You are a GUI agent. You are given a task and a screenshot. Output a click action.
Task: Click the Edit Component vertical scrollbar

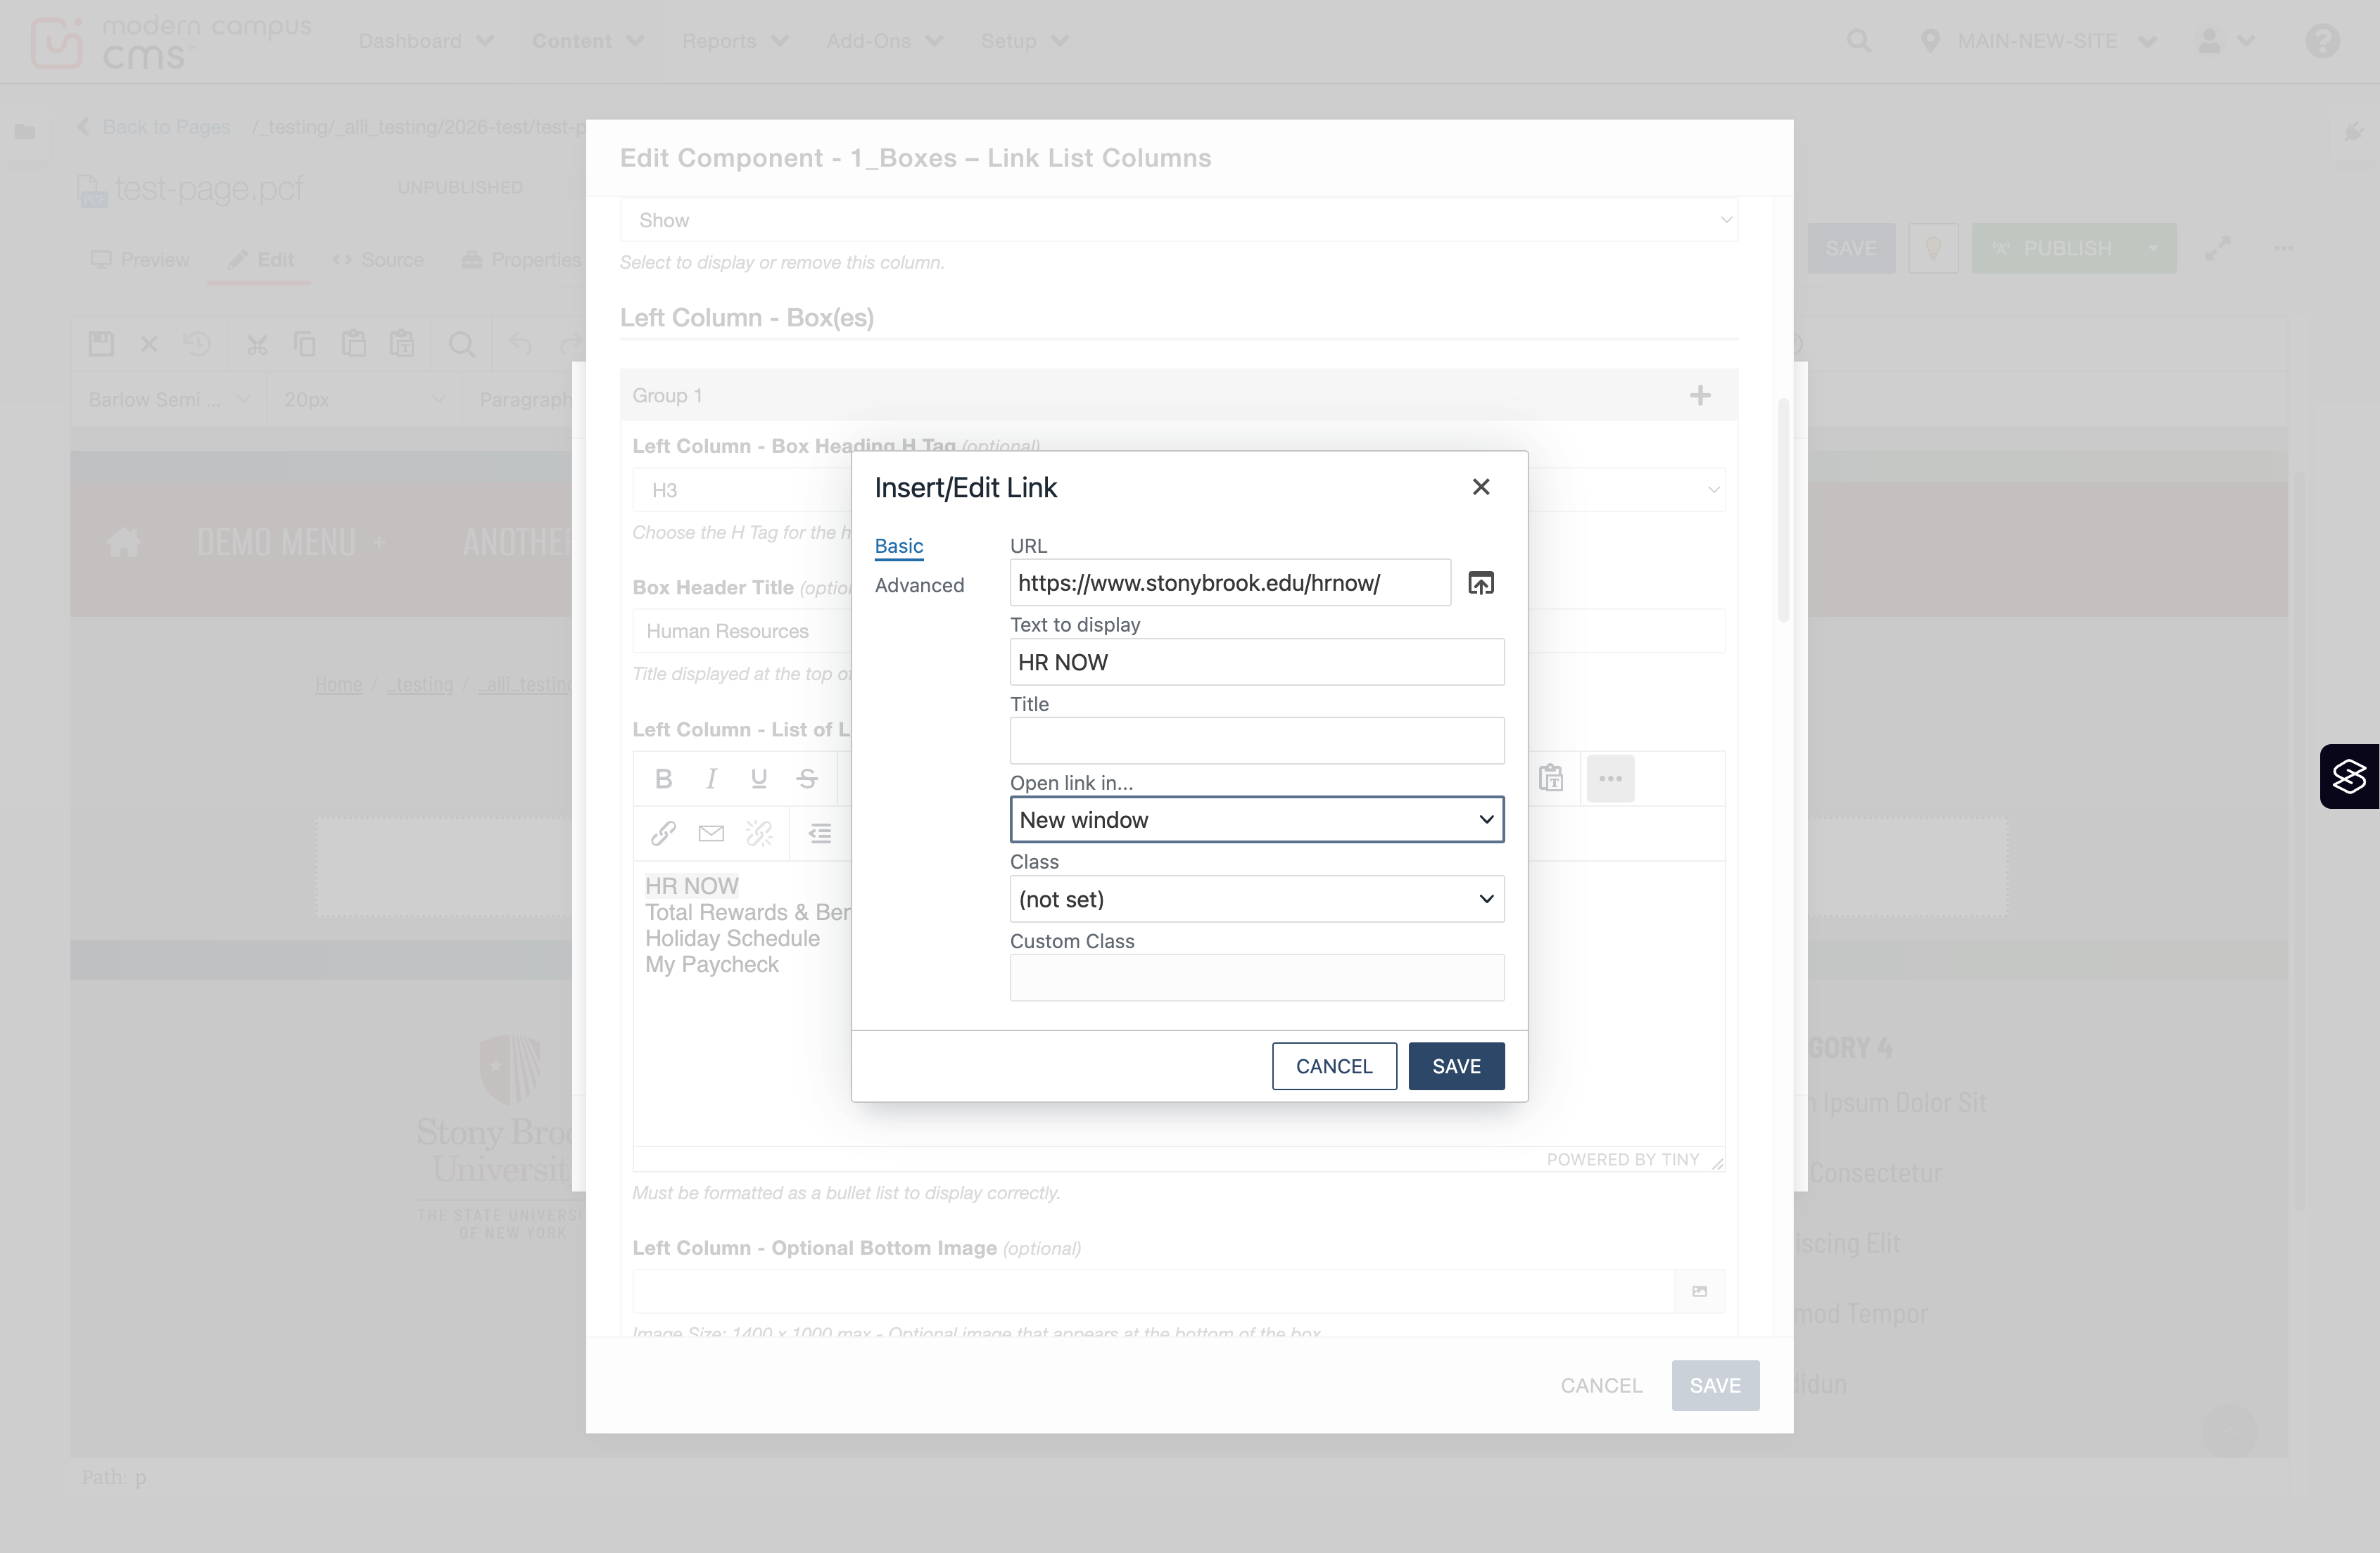pyautogui.click(x=1783, y=510)
